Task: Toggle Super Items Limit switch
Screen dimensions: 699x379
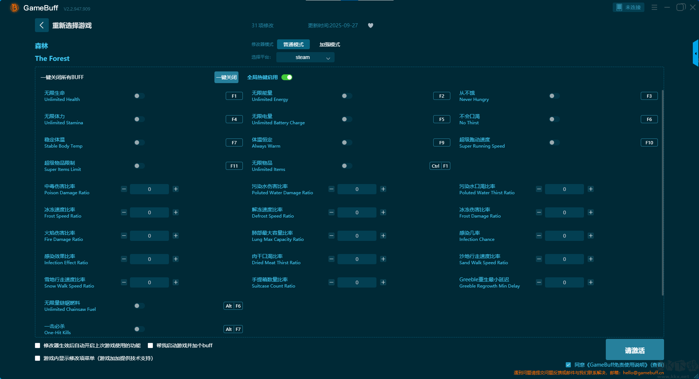Action: click(139, 166)
